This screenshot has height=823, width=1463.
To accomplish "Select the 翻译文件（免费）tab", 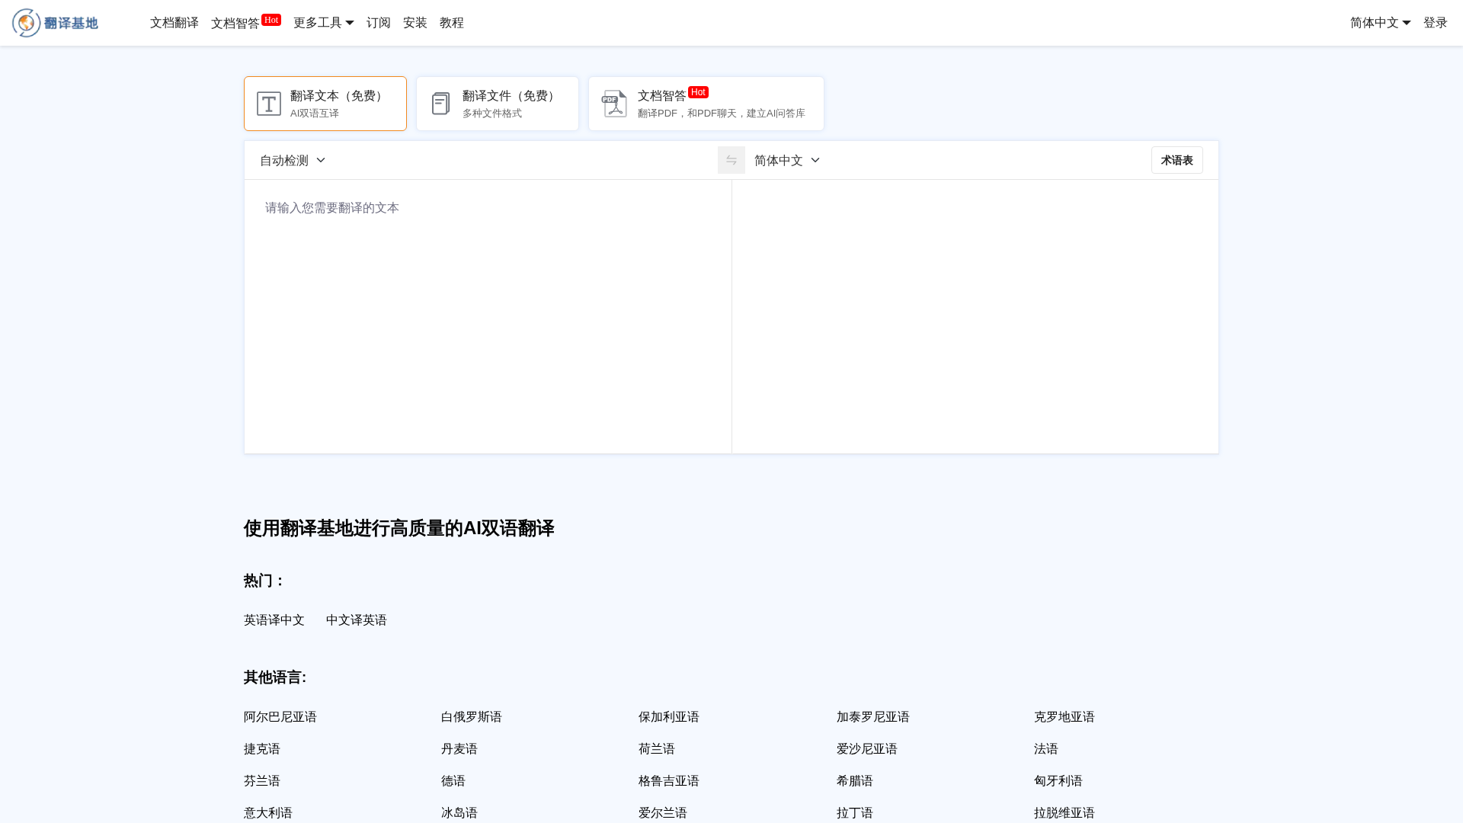I will coord(497,104).
